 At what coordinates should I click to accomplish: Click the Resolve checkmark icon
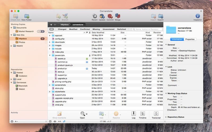pos(116,114)
